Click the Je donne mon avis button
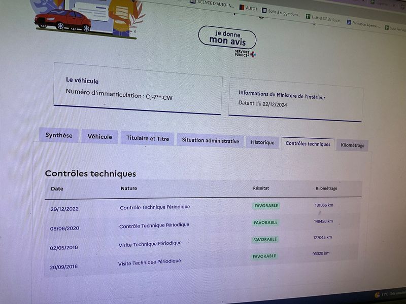Screen dimensions: 406x304 pyautogui.click(x=227, y=37)
